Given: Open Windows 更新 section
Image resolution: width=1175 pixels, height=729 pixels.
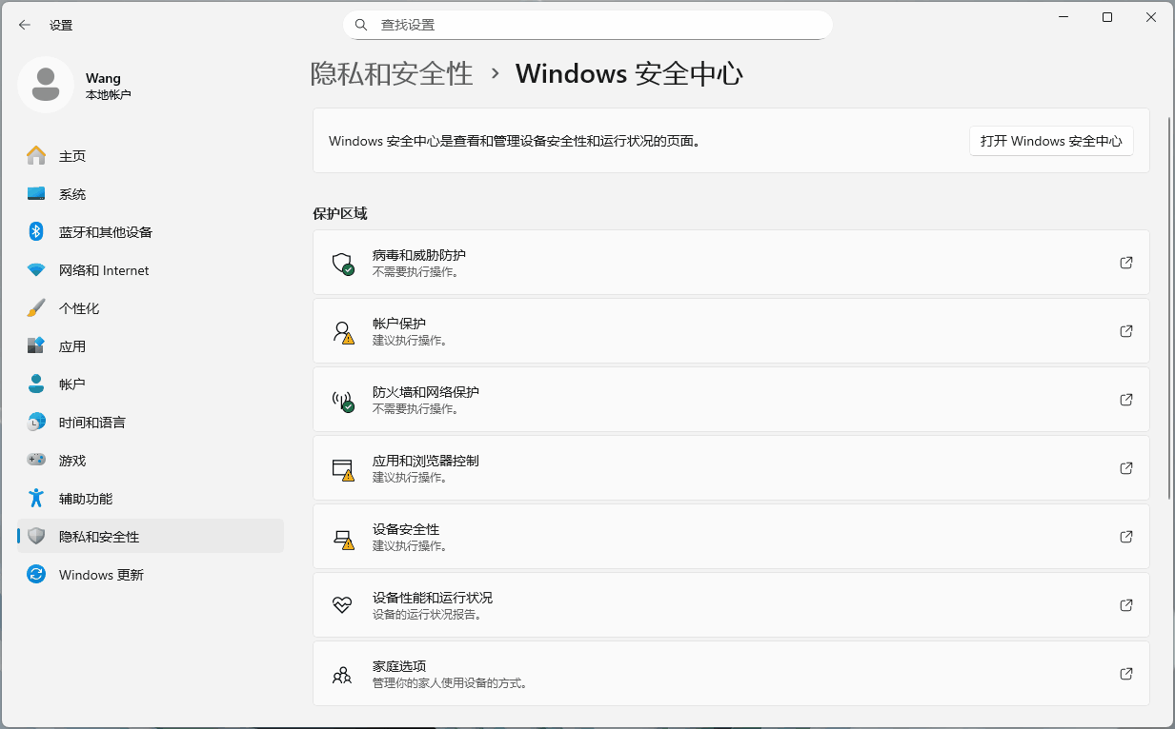Looking at the screenshot, I should point(151,574).
